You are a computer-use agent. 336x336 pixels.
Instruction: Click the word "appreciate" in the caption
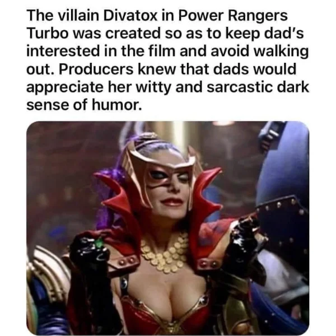[65, 87]
